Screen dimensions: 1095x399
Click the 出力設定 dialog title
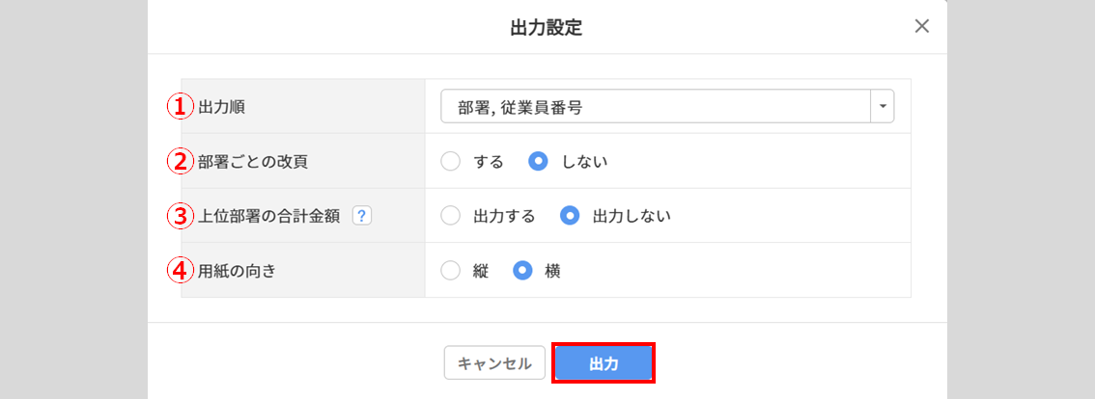[x=546, y=28]
